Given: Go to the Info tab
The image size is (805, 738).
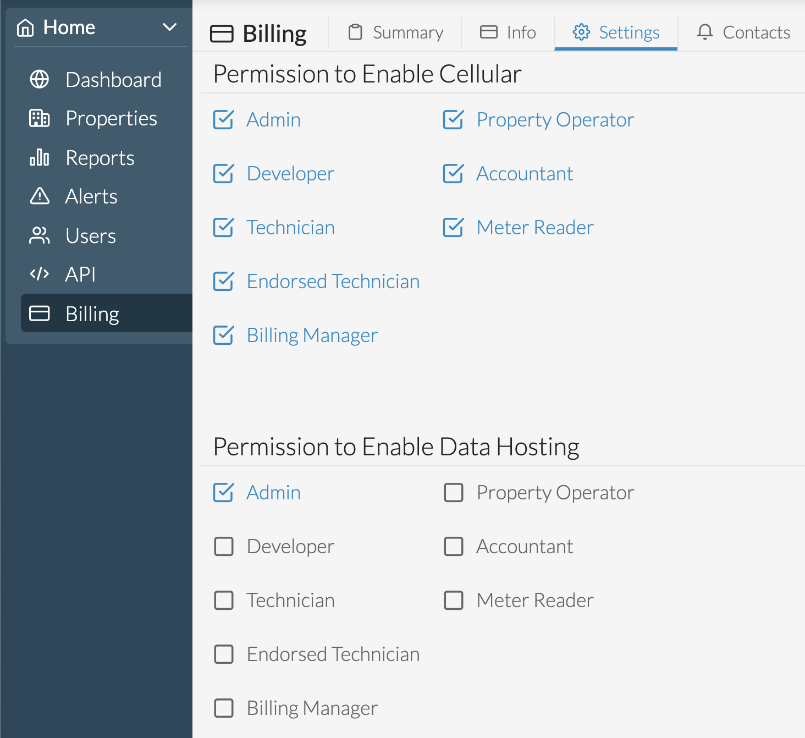Looking at the screenshot, I should tap(508, 32).
